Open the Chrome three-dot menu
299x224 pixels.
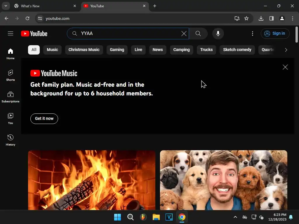pos(293,18)
